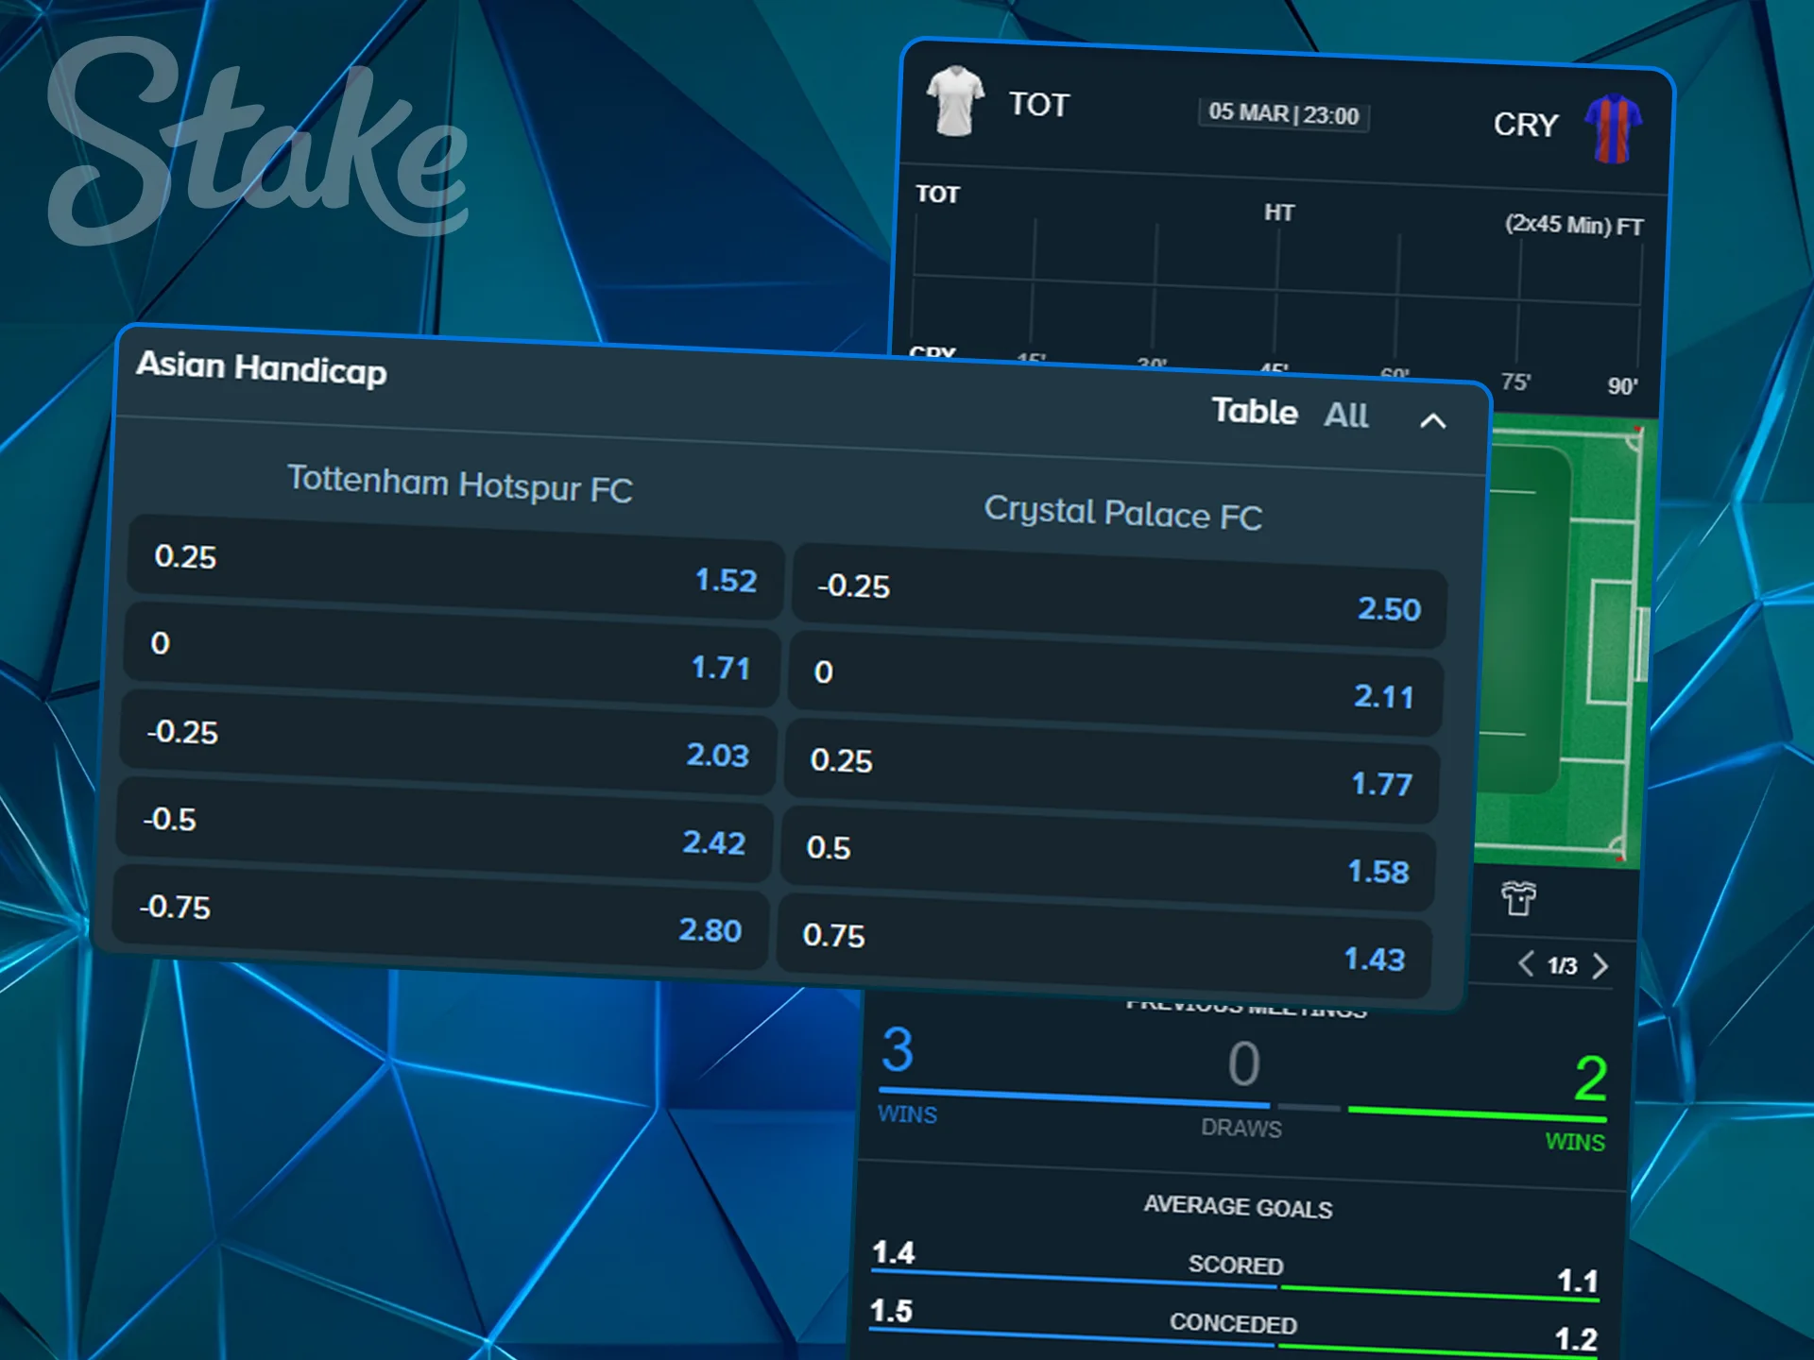Click the football pitch graphic
Screen dimensions: 1814x1360
pyautogui.click(x=1565, y=642)
